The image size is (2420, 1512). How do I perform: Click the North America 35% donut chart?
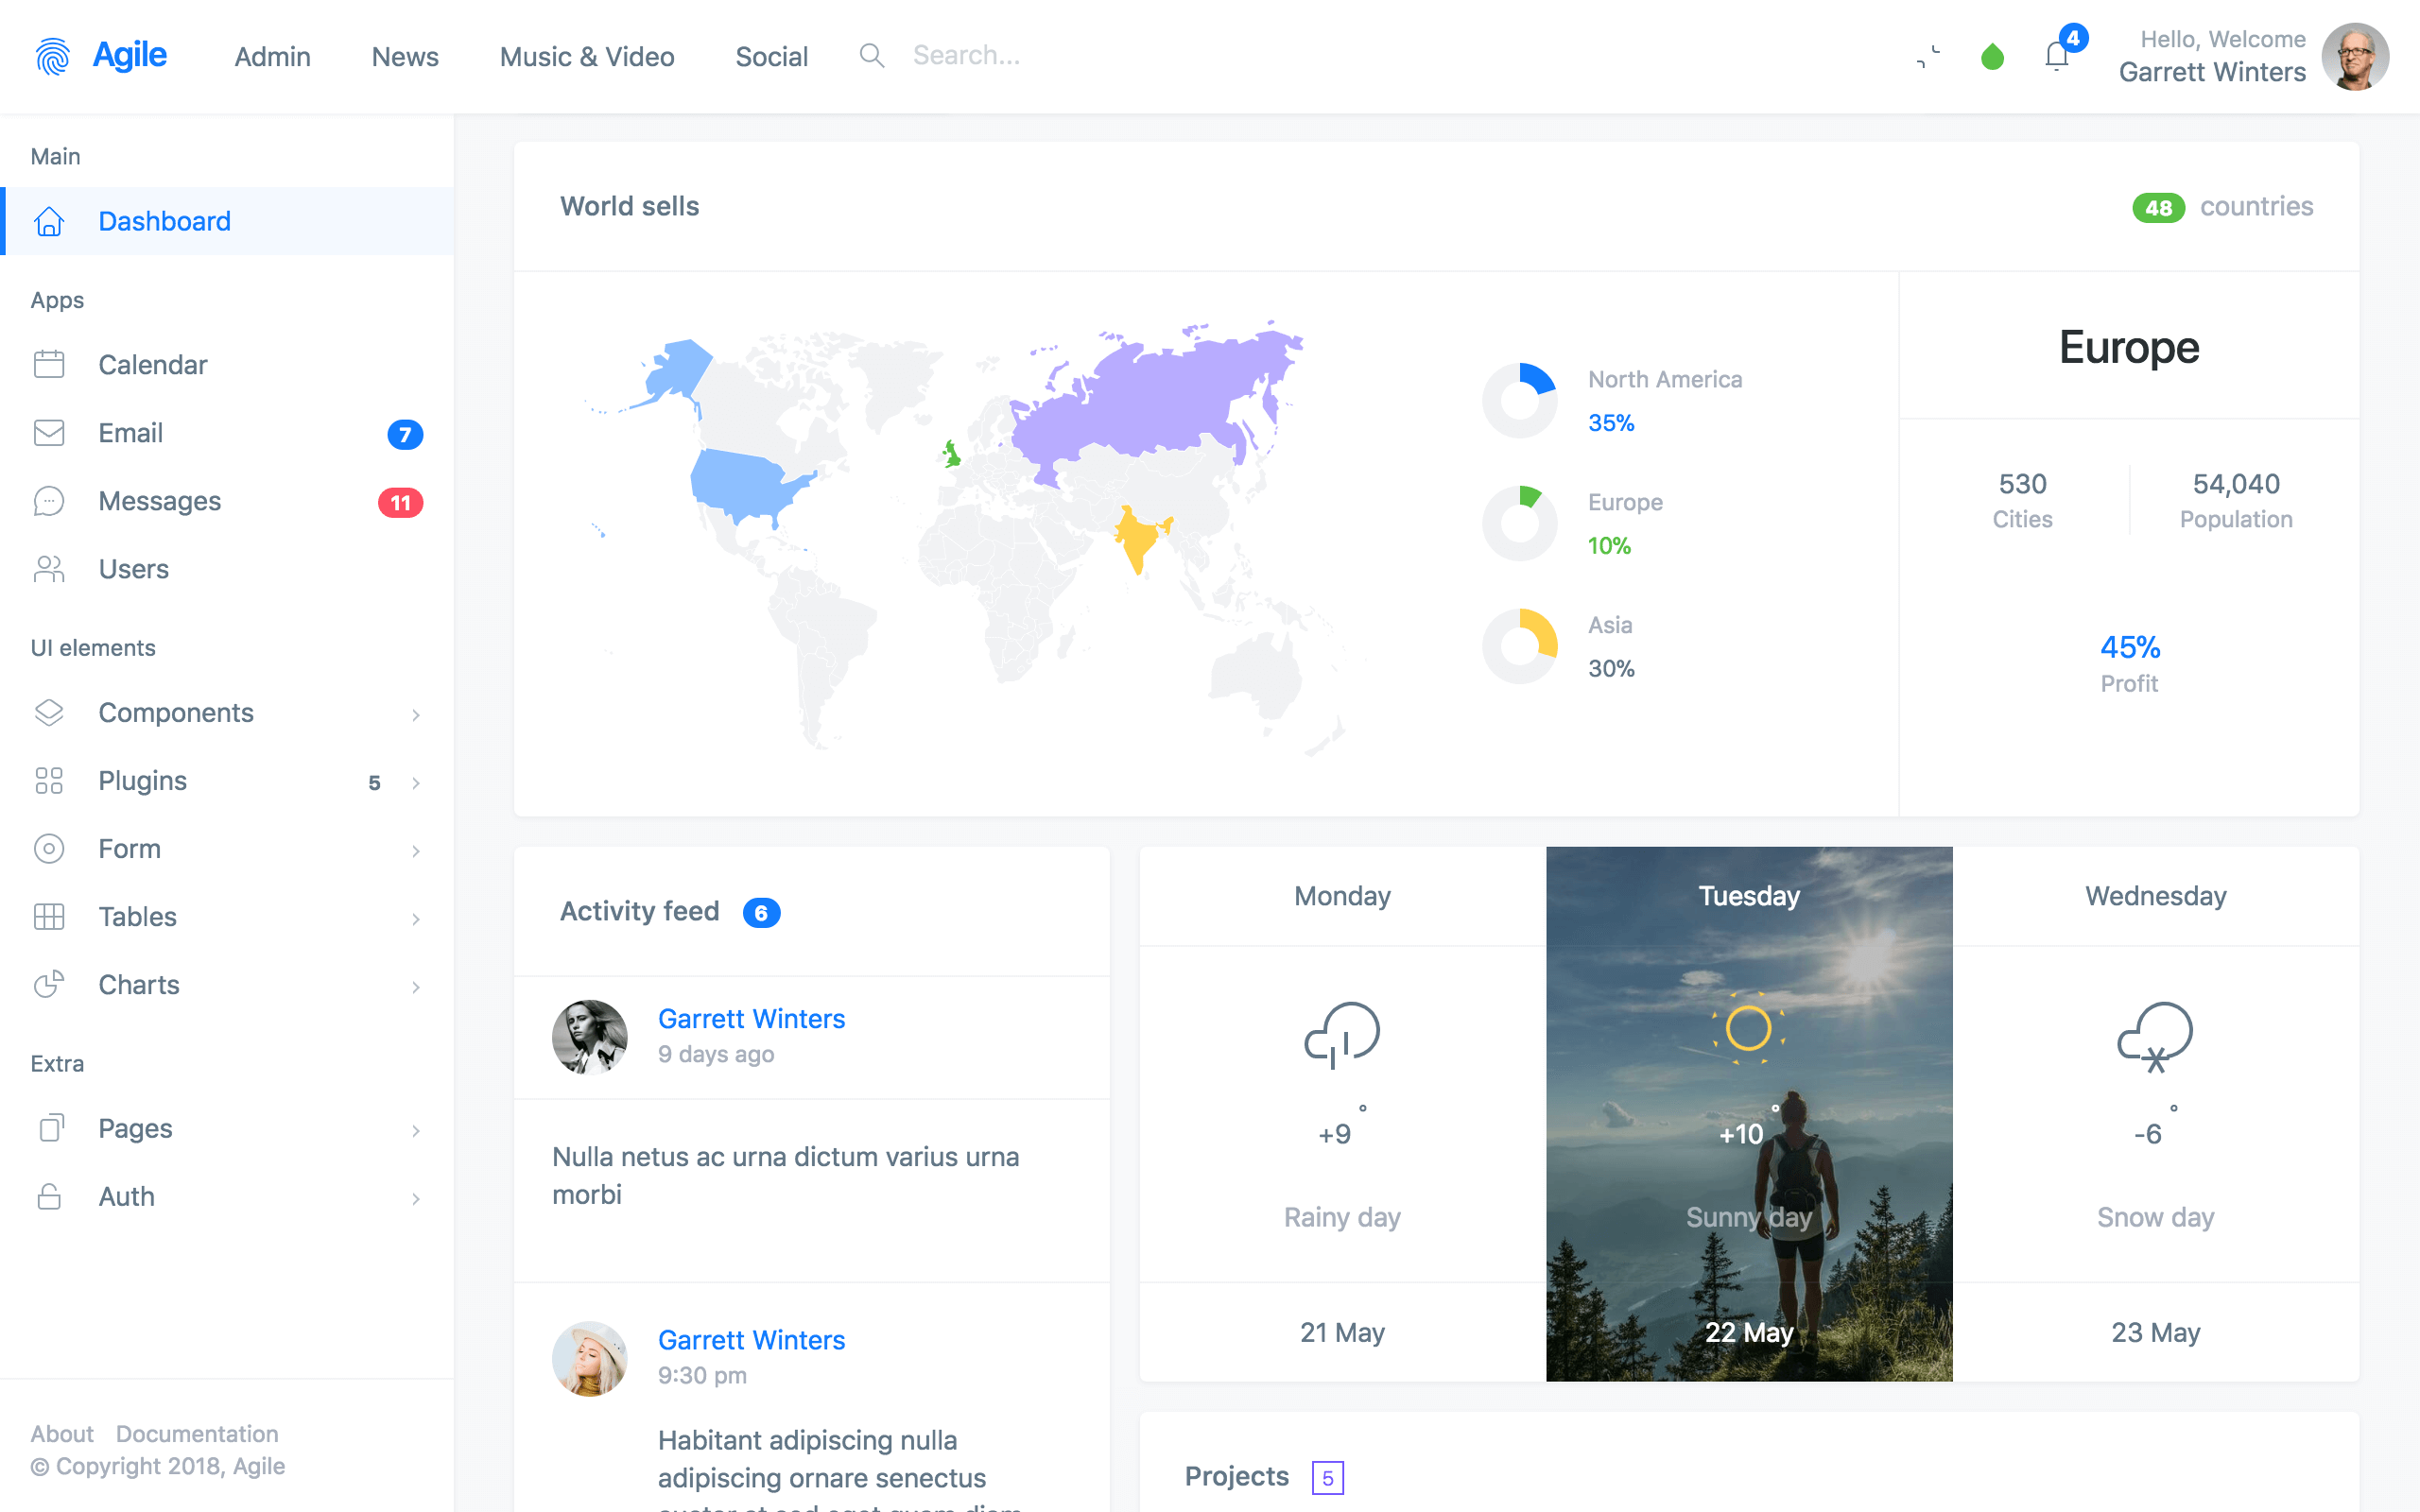coord(1519,400)
